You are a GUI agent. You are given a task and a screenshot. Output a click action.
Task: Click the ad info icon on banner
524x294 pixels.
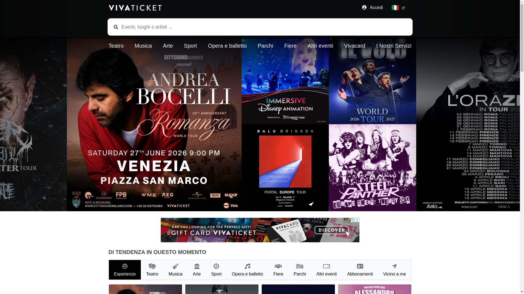tap(353, 220)
